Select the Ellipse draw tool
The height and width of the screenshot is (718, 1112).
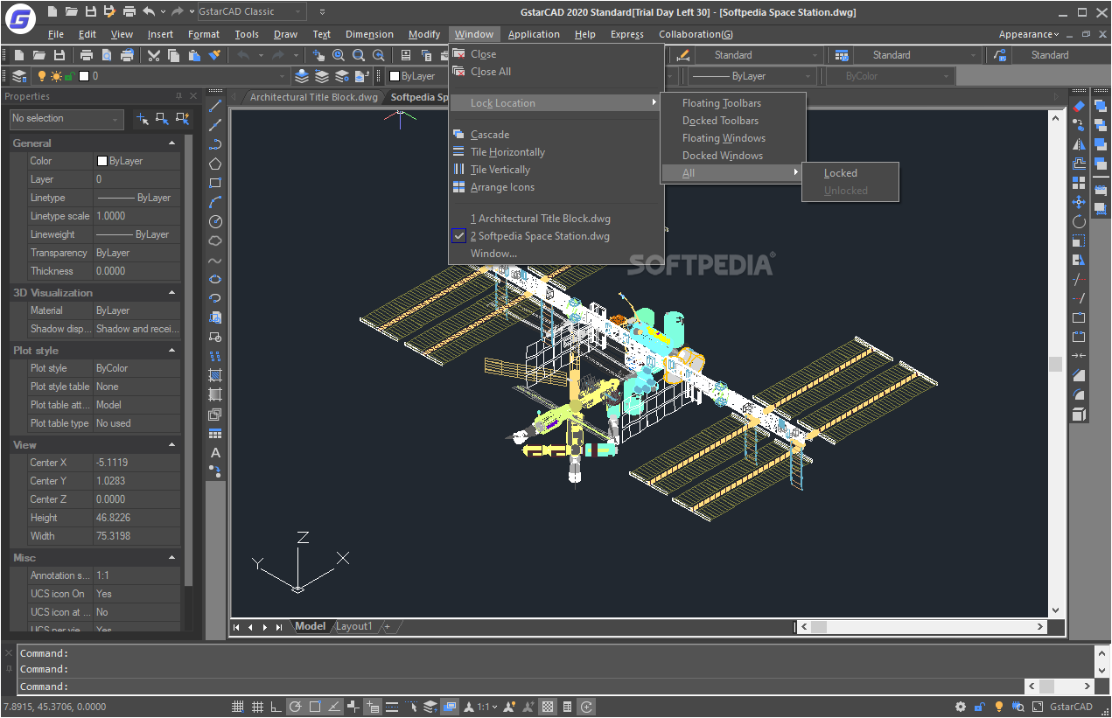215,279
